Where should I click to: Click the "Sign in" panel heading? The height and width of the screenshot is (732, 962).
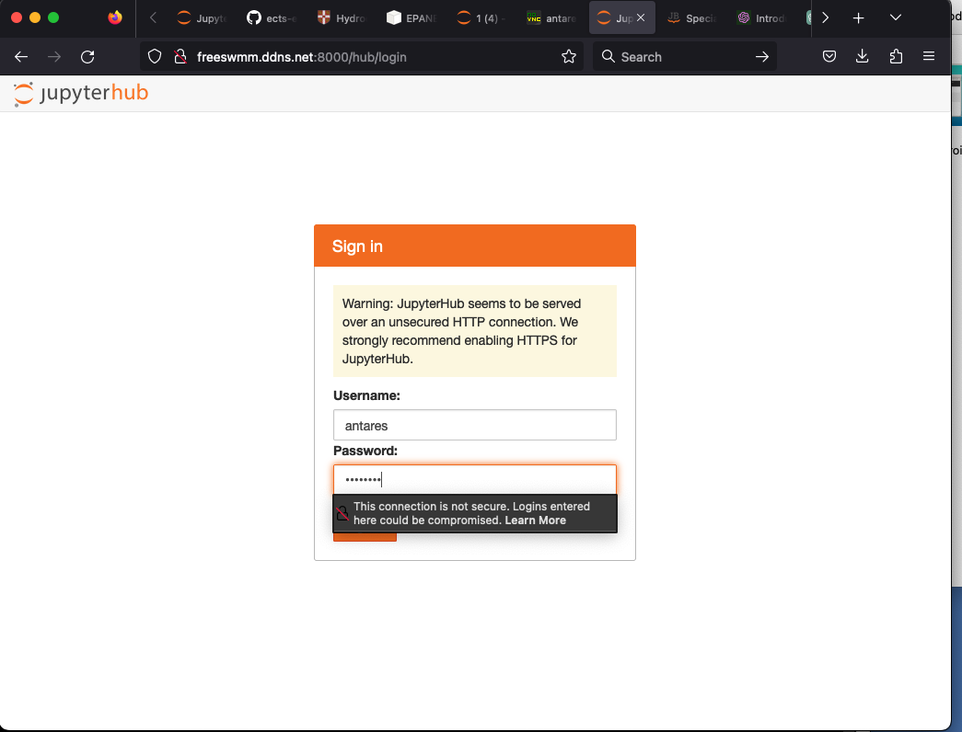coord(357,246)
